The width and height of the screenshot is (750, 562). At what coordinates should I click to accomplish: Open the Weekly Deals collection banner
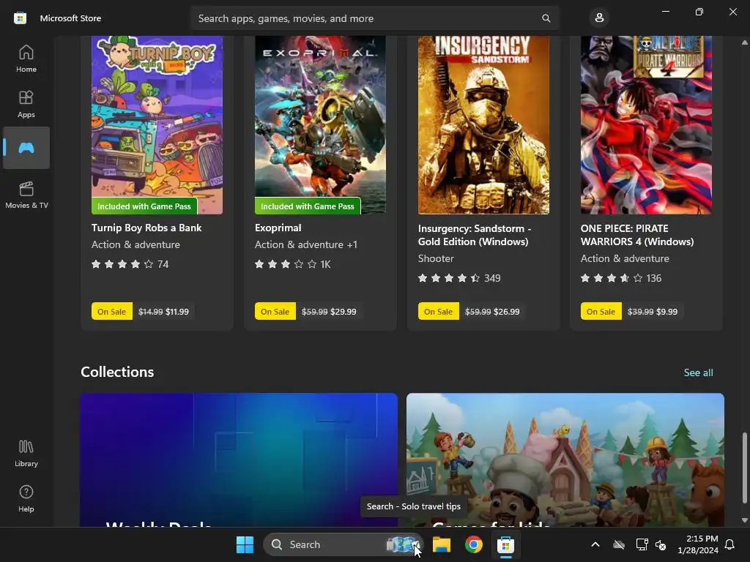239,460
